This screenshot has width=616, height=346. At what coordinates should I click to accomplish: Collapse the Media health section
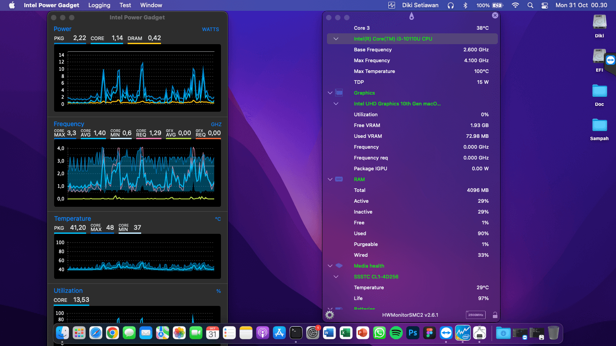click(x=330, y=266)
